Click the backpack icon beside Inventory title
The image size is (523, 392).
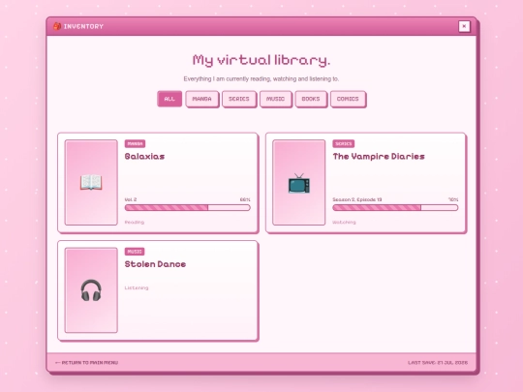[x=57, y=26]
